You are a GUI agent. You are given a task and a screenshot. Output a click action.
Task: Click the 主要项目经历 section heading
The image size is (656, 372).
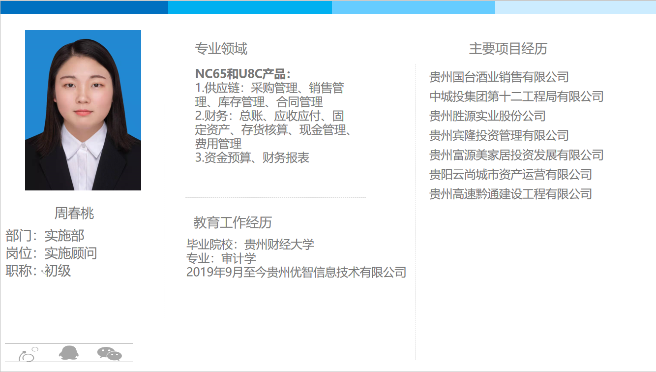508,49
